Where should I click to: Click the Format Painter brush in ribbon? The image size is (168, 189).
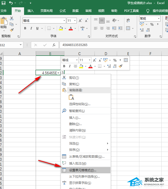click(x=12, y=30)
